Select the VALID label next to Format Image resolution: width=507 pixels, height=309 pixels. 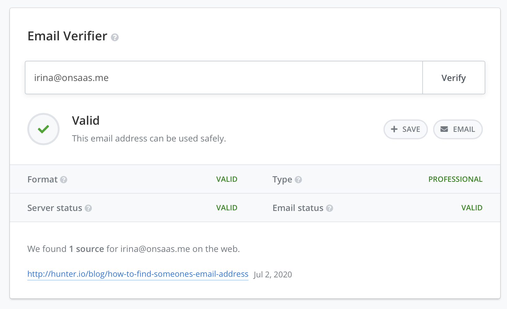tap(227, 179)
